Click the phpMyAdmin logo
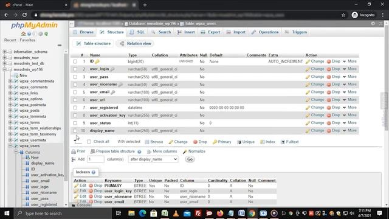 pos(34,25)
